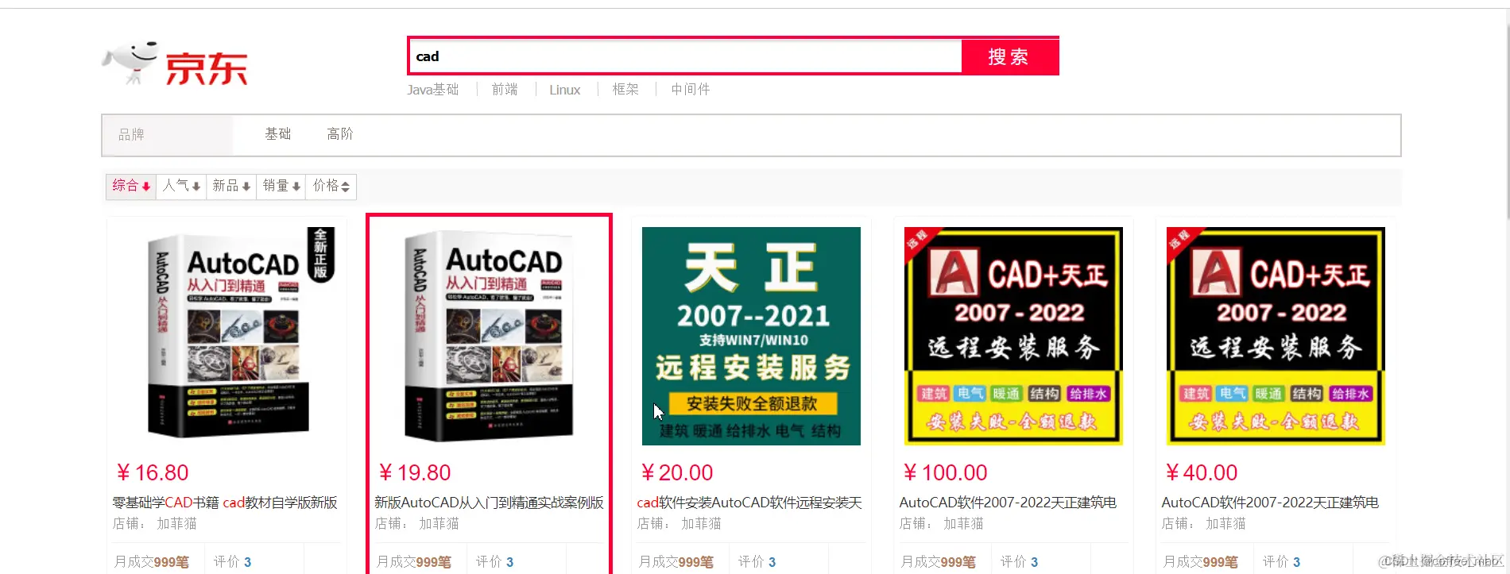Click the 京东 logo
The height and width of the screenshot is (574, 1510).
(x=175, y=64)
